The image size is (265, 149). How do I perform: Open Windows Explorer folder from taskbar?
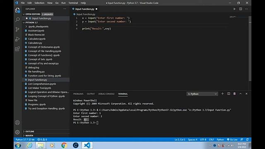click(41, 145)
